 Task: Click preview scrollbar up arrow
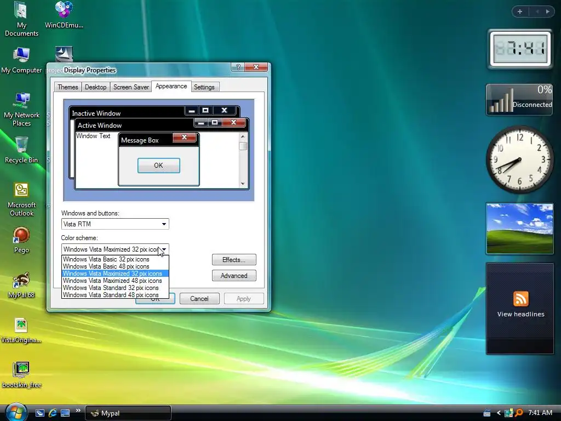point(243,136)
